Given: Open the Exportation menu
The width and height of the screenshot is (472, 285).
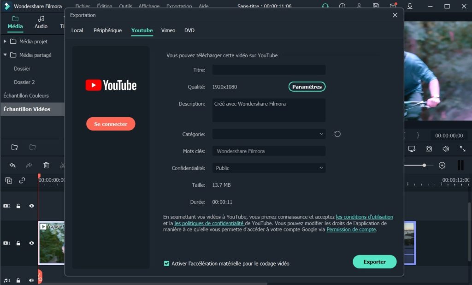Looking at the screenshot, I should [179, 6].
